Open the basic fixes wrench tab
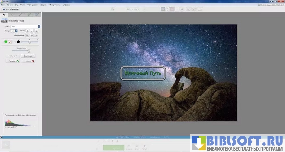Viewport: 285px width, 152px height. pyautogui.click(x=4, y=14)
